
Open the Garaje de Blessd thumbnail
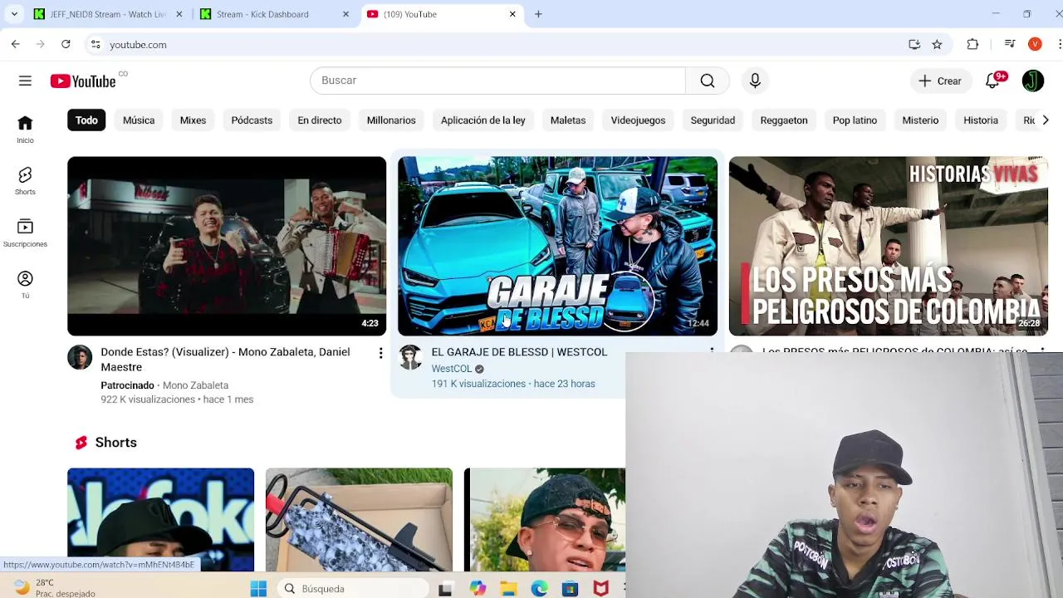(x=557, y=246)
